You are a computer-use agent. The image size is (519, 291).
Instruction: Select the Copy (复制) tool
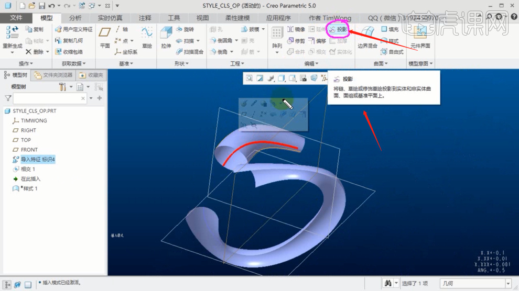35,29
